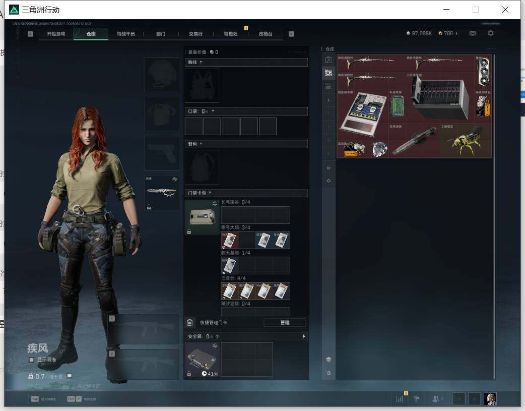Open the 改枪台 tab
The height and width of the screenshot is (411, 525).
(x=266, y=34)
